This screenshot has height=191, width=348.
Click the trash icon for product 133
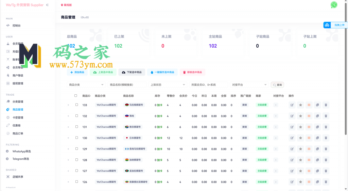(326, 105)
